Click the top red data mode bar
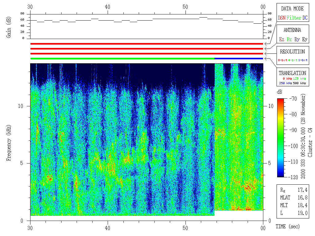The image size is (315, 236). (146, 44)
